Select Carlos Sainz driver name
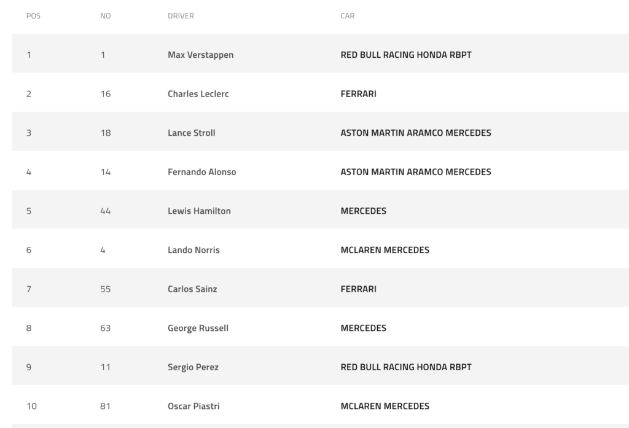The image size is (629, 428). coord(192,289)
